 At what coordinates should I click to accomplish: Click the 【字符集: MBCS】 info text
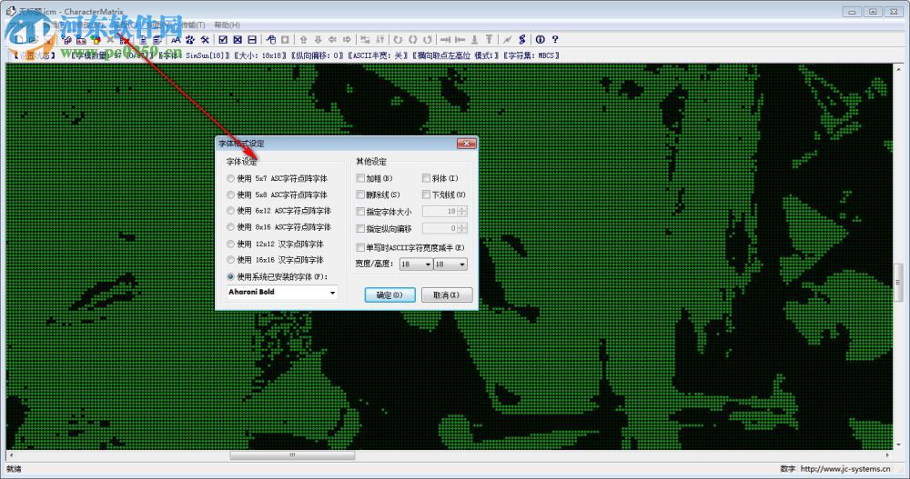pyautogui.click(x=531, y=55)
